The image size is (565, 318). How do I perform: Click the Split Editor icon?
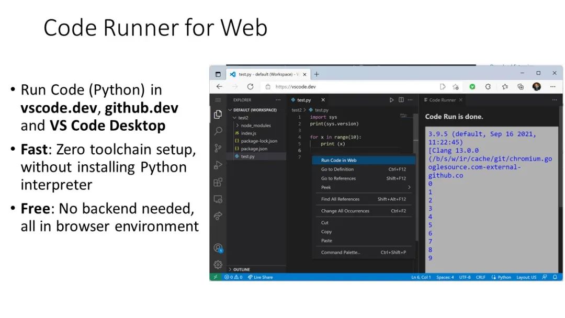coord(401,100)
